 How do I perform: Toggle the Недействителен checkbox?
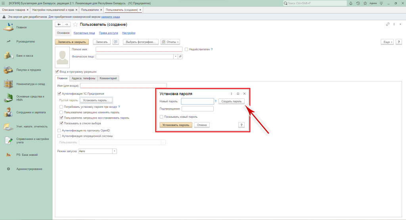coord(186,49)
